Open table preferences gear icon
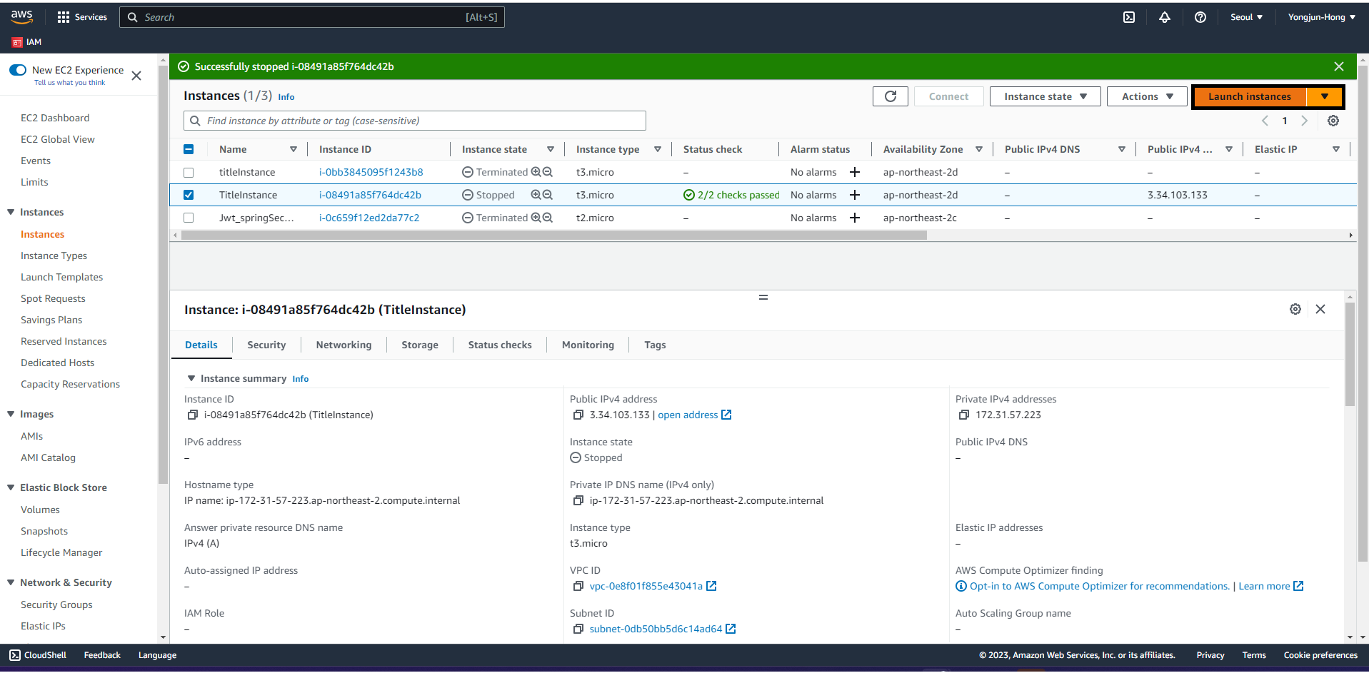This screenshot has width=1369, height=673. click(1333, 121)
